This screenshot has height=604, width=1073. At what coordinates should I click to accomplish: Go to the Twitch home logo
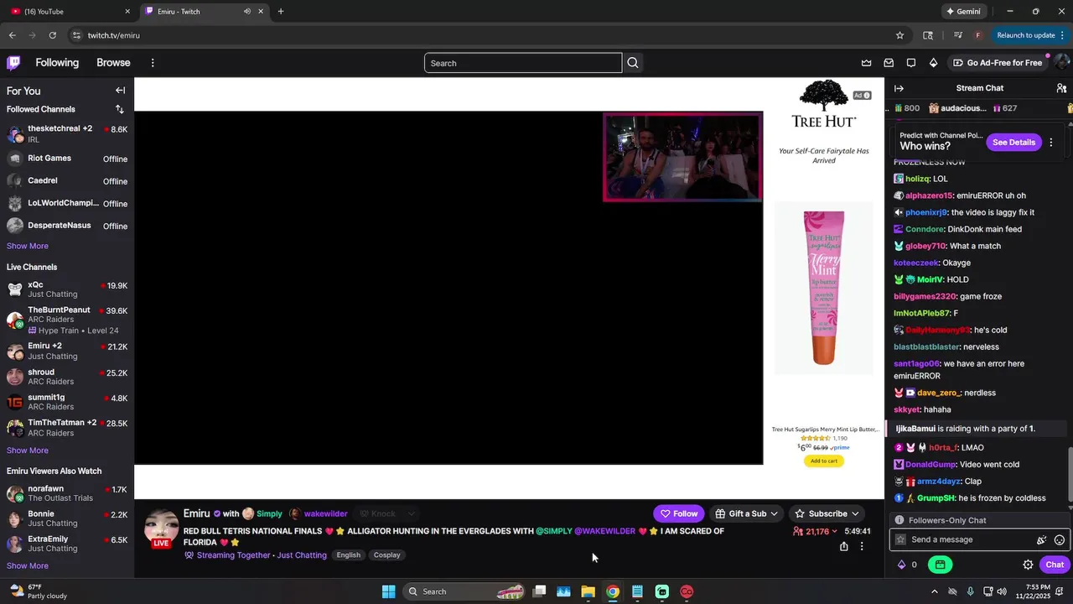coord(13,63)
